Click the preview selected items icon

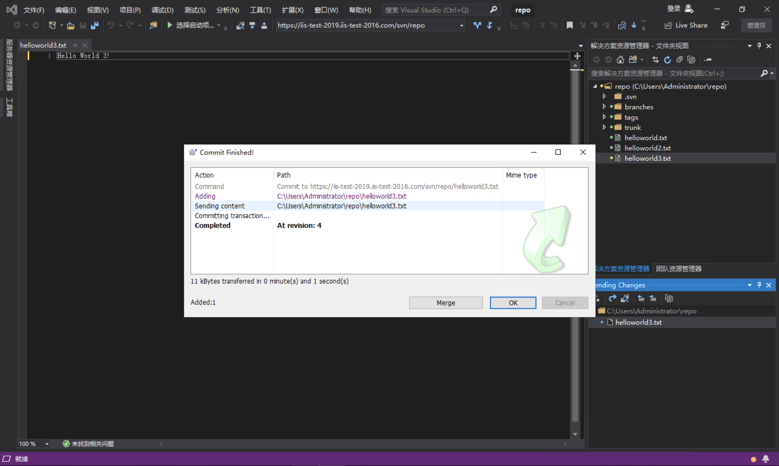(708, 59)
